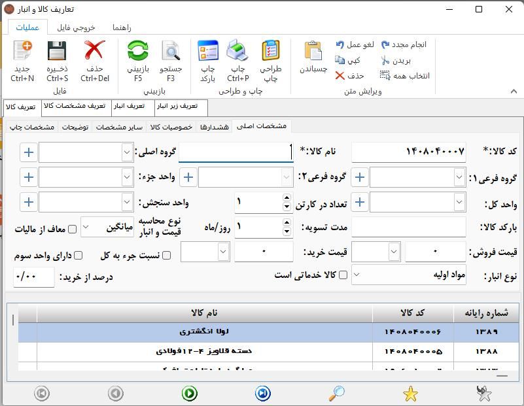Collapse the ribbon with chevron arrow

514,91
